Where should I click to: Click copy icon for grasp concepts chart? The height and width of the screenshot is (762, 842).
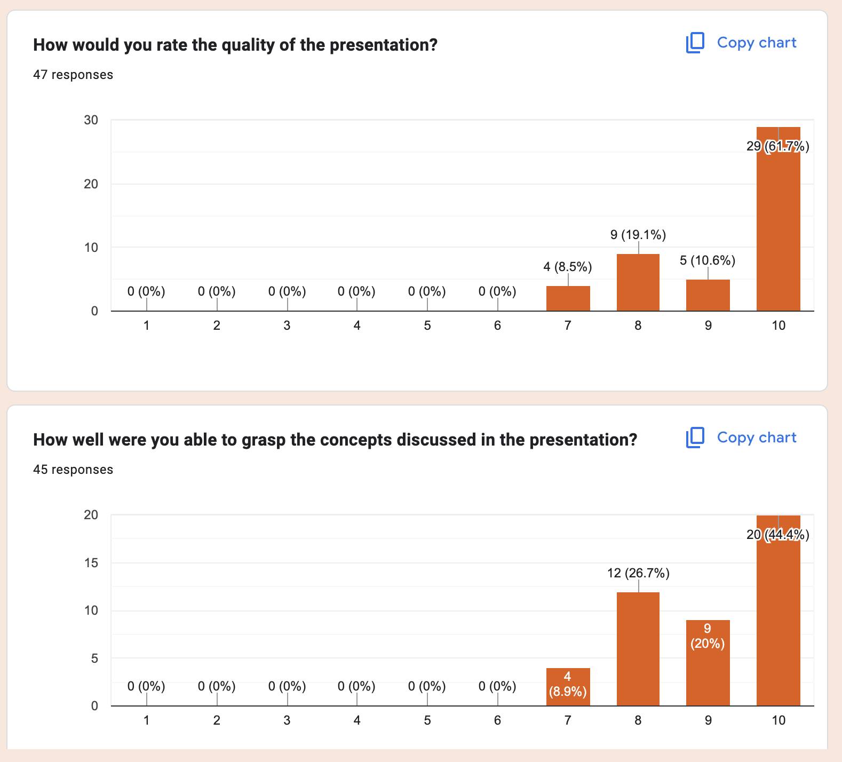pyautogui.click(x=695, y=438)
